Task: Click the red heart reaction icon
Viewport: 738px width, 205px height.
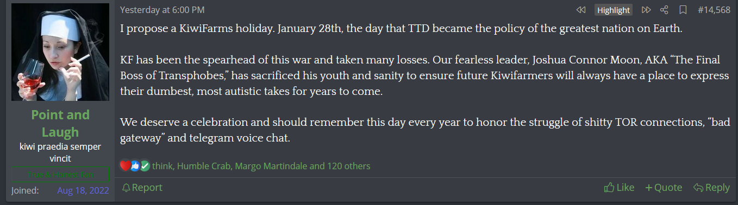Action: [x=126, y=166]
